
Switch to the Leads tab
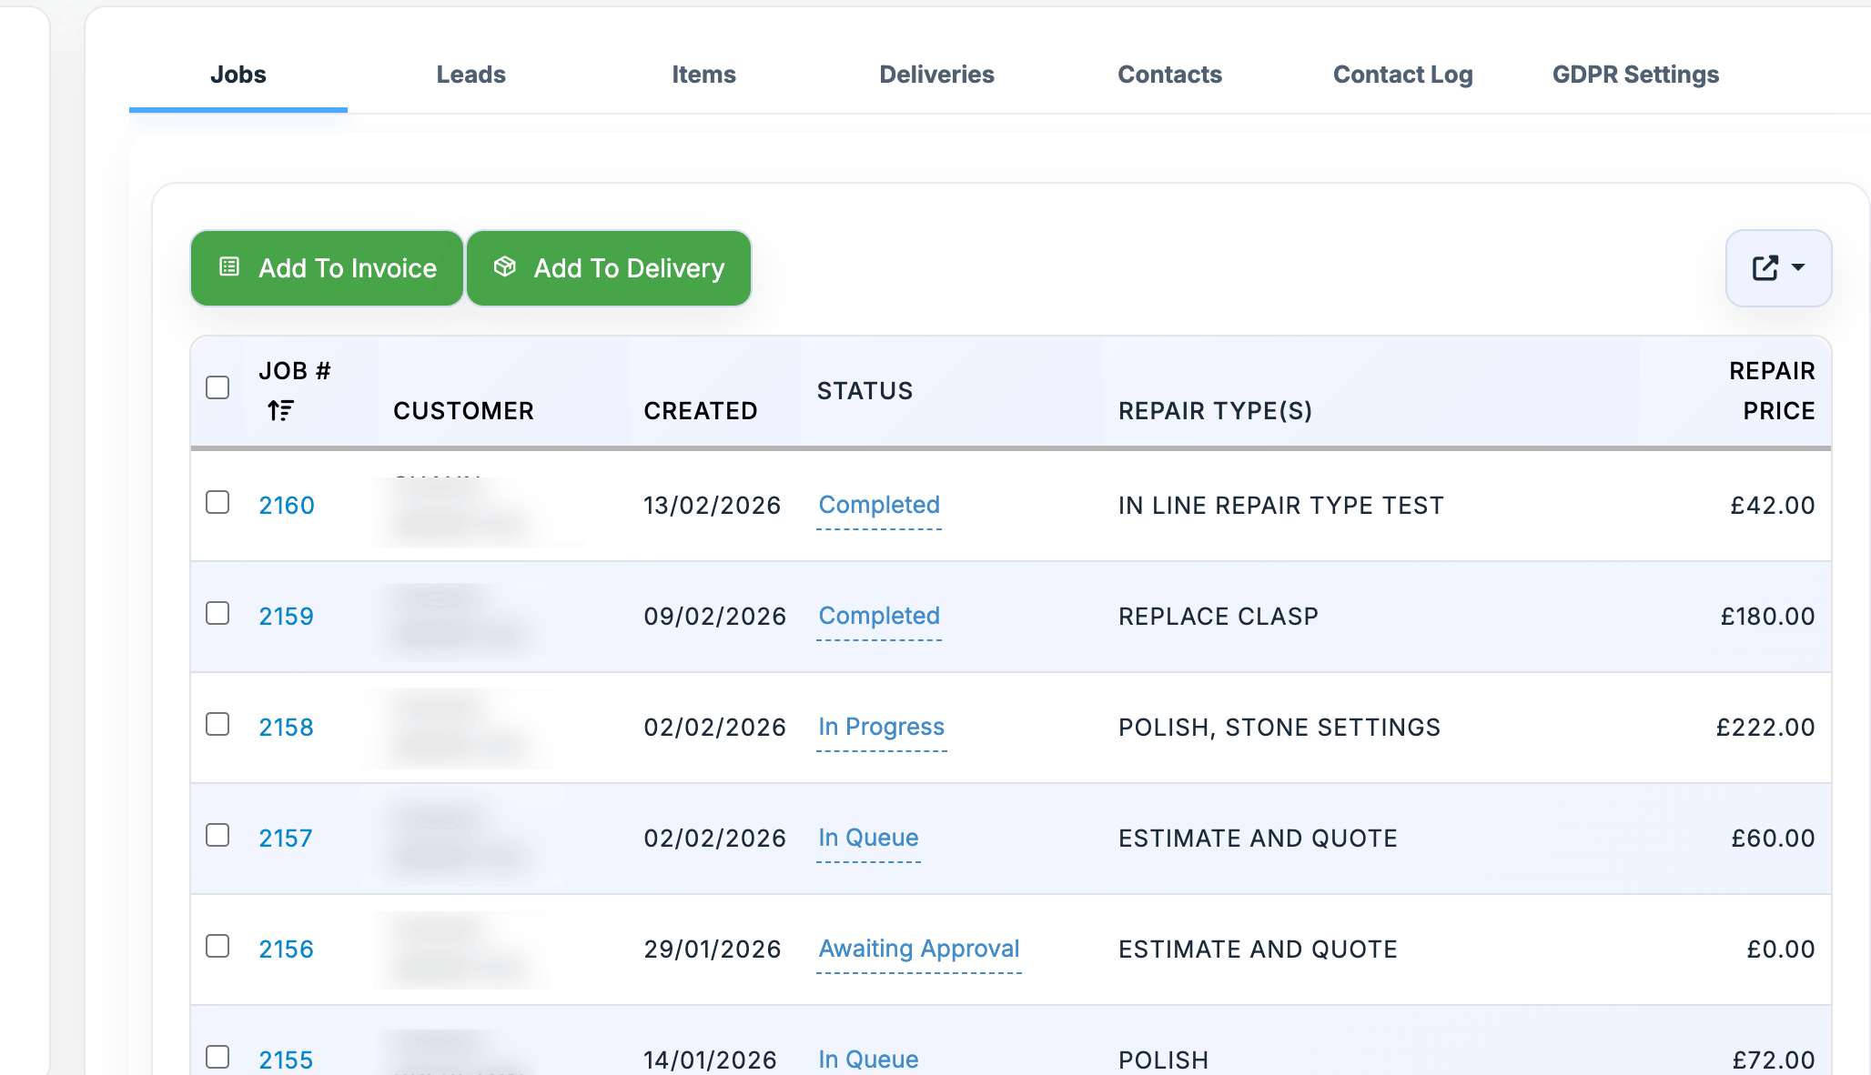(x=470, y=75)
